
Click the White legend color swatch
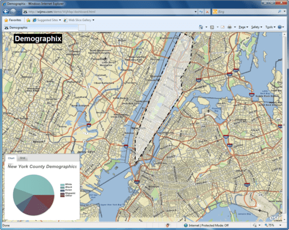tap(63, 185)
